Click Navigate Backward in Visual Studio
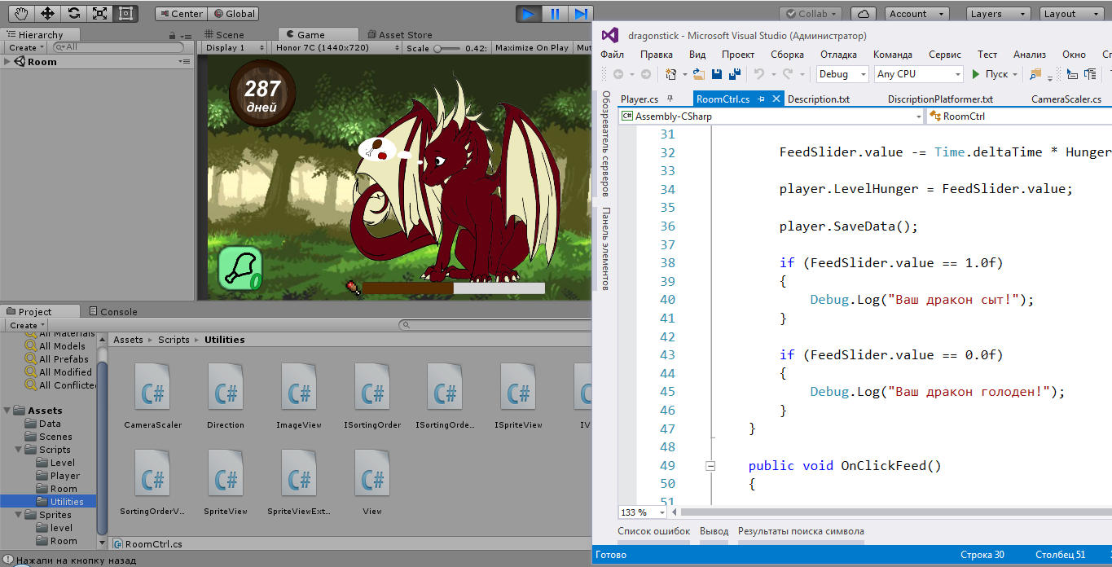The width and height of the screenshot is (1112, 567). [618, 74]
